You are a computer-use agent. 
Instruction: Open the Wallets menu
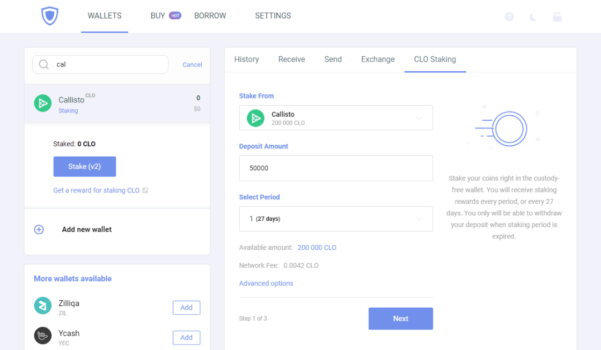click(x=105, y=16)
